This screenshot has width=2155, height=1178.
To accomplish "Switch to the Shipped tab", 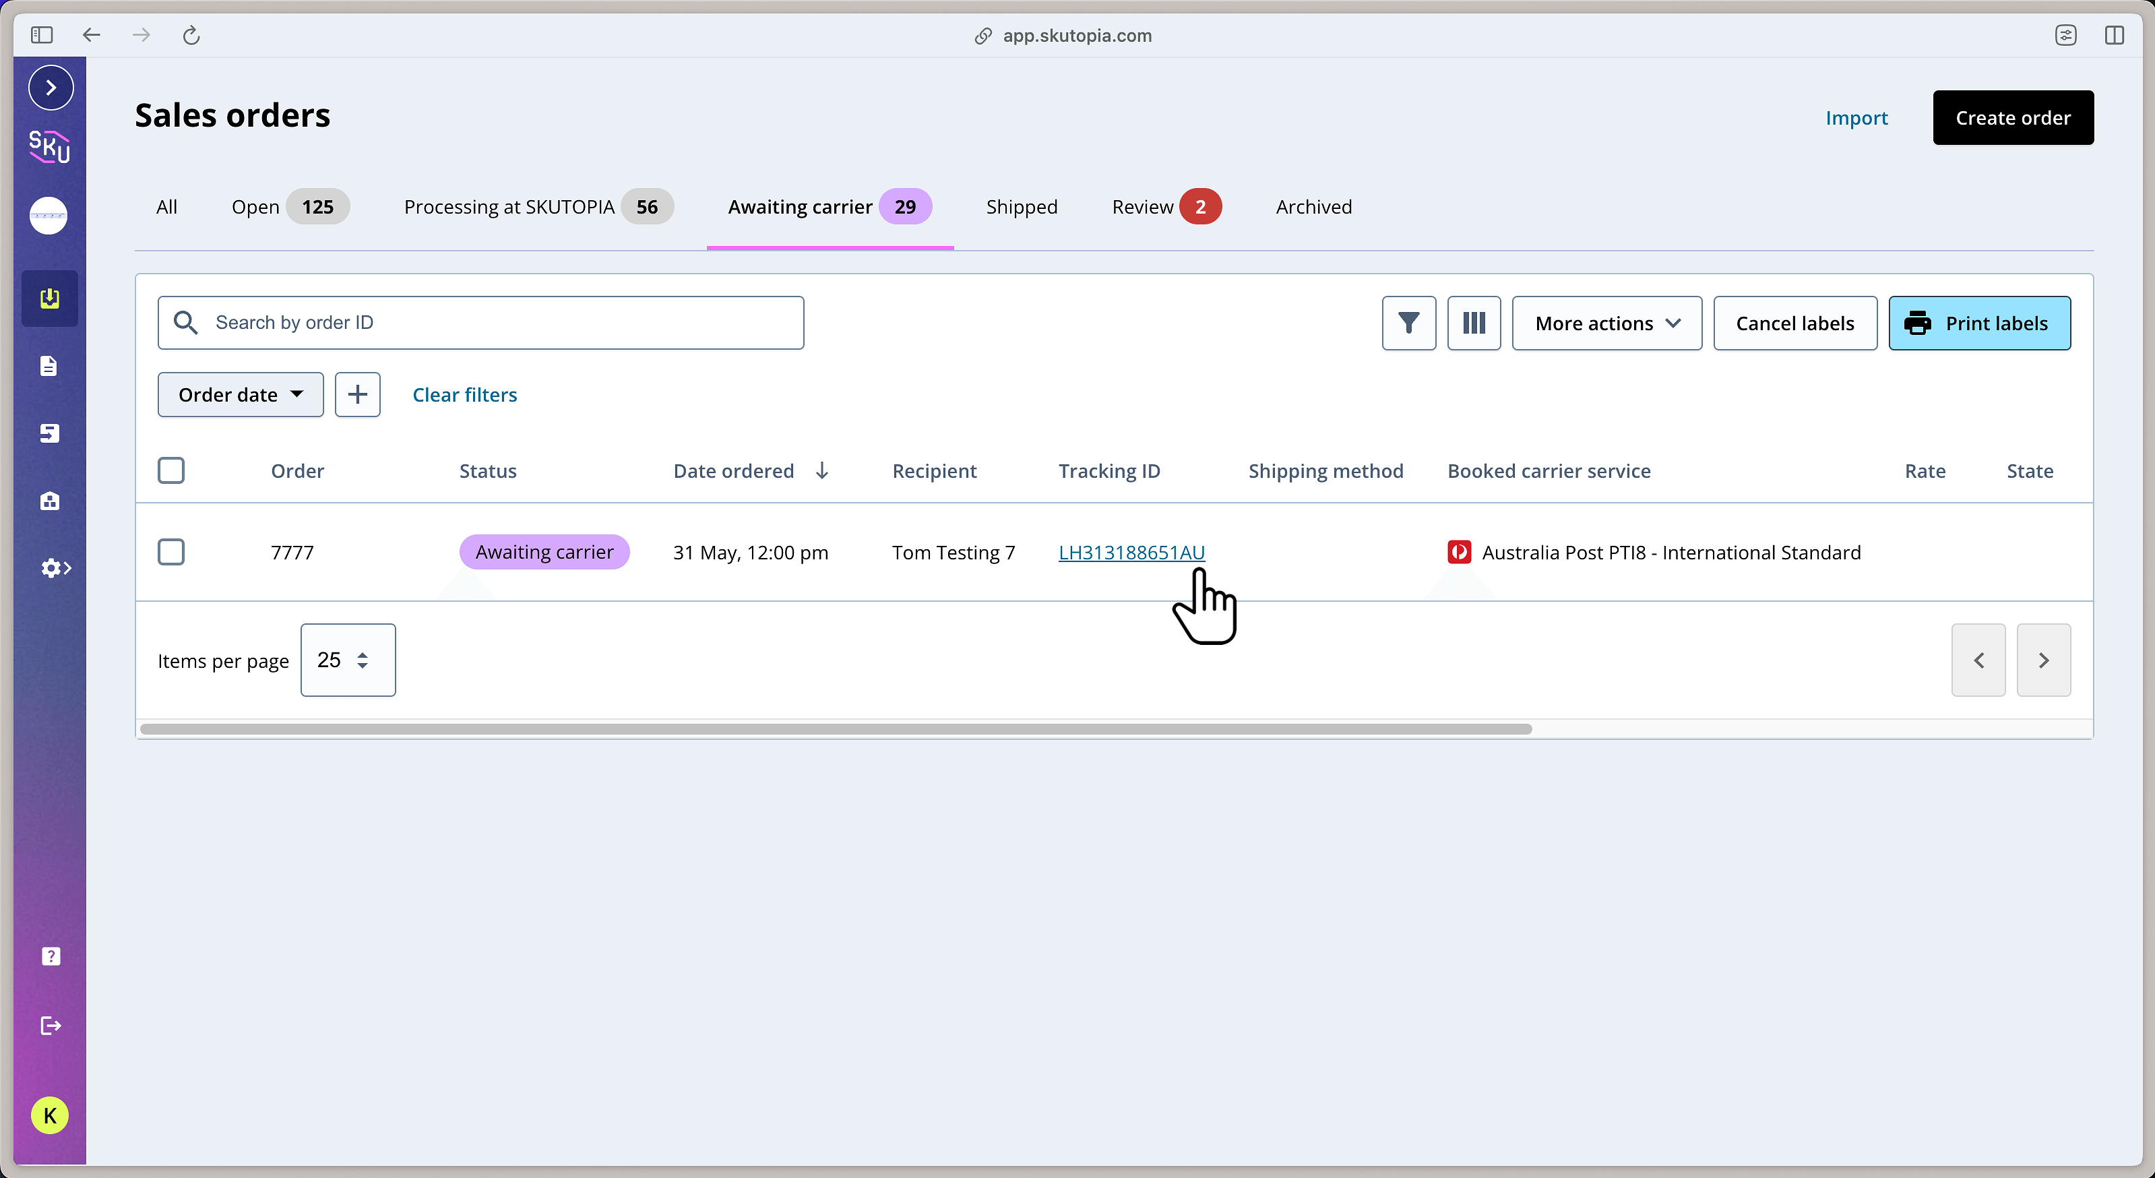I will pyautogui.click(x=1022, y=207).
